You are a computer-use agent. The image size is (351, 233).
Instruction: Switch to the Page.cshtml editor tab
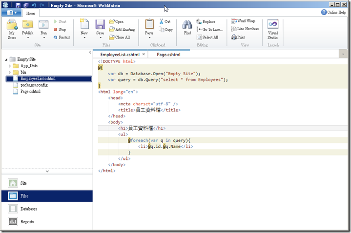coord(168,55)
